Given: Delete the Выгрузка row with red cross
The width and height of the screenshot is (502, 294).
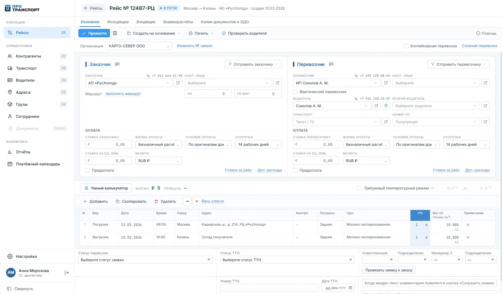Looking at the screenshot, I should click(468, 237).
